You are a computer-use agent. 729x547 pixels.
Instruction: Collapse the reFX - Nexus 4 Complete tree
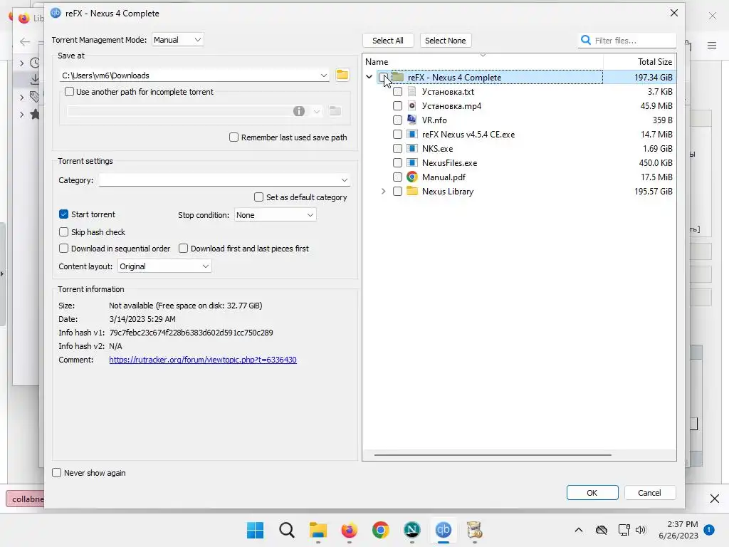[x=369, y=77]
